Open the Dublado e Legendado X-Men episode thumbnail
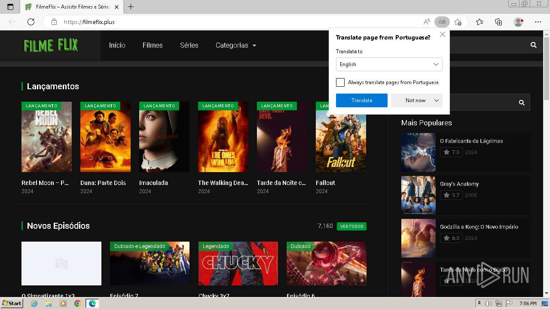550x309 pixels. click(x=150, y=264)
